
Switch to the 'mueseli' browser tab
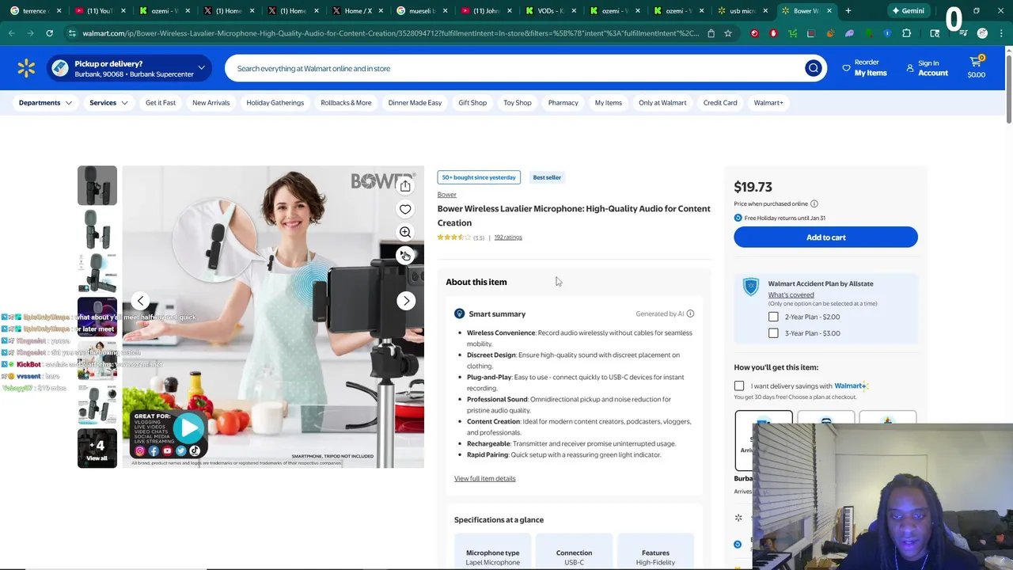[422, 11]
